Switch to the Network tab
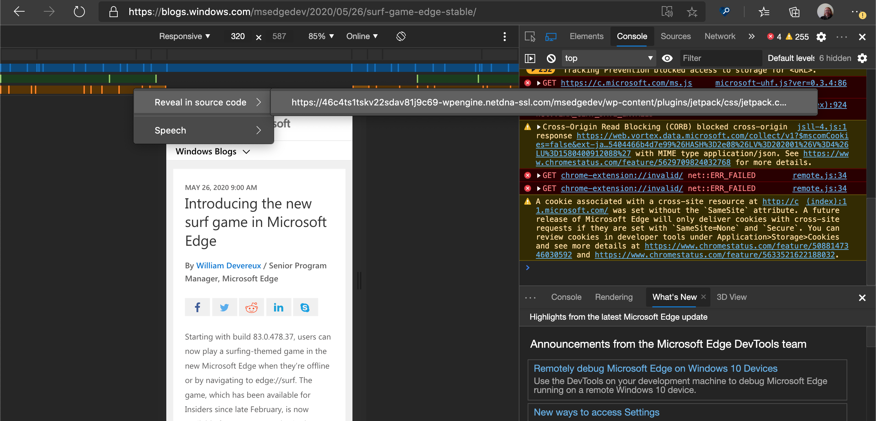Screen dimensions: 876x421 coord(720,36)
